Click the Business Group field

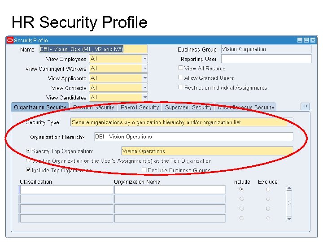(x=266, y=49)
